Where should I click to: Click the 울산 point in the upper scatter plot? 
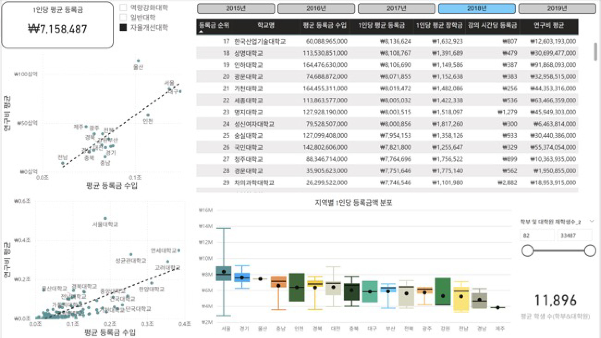138,61
